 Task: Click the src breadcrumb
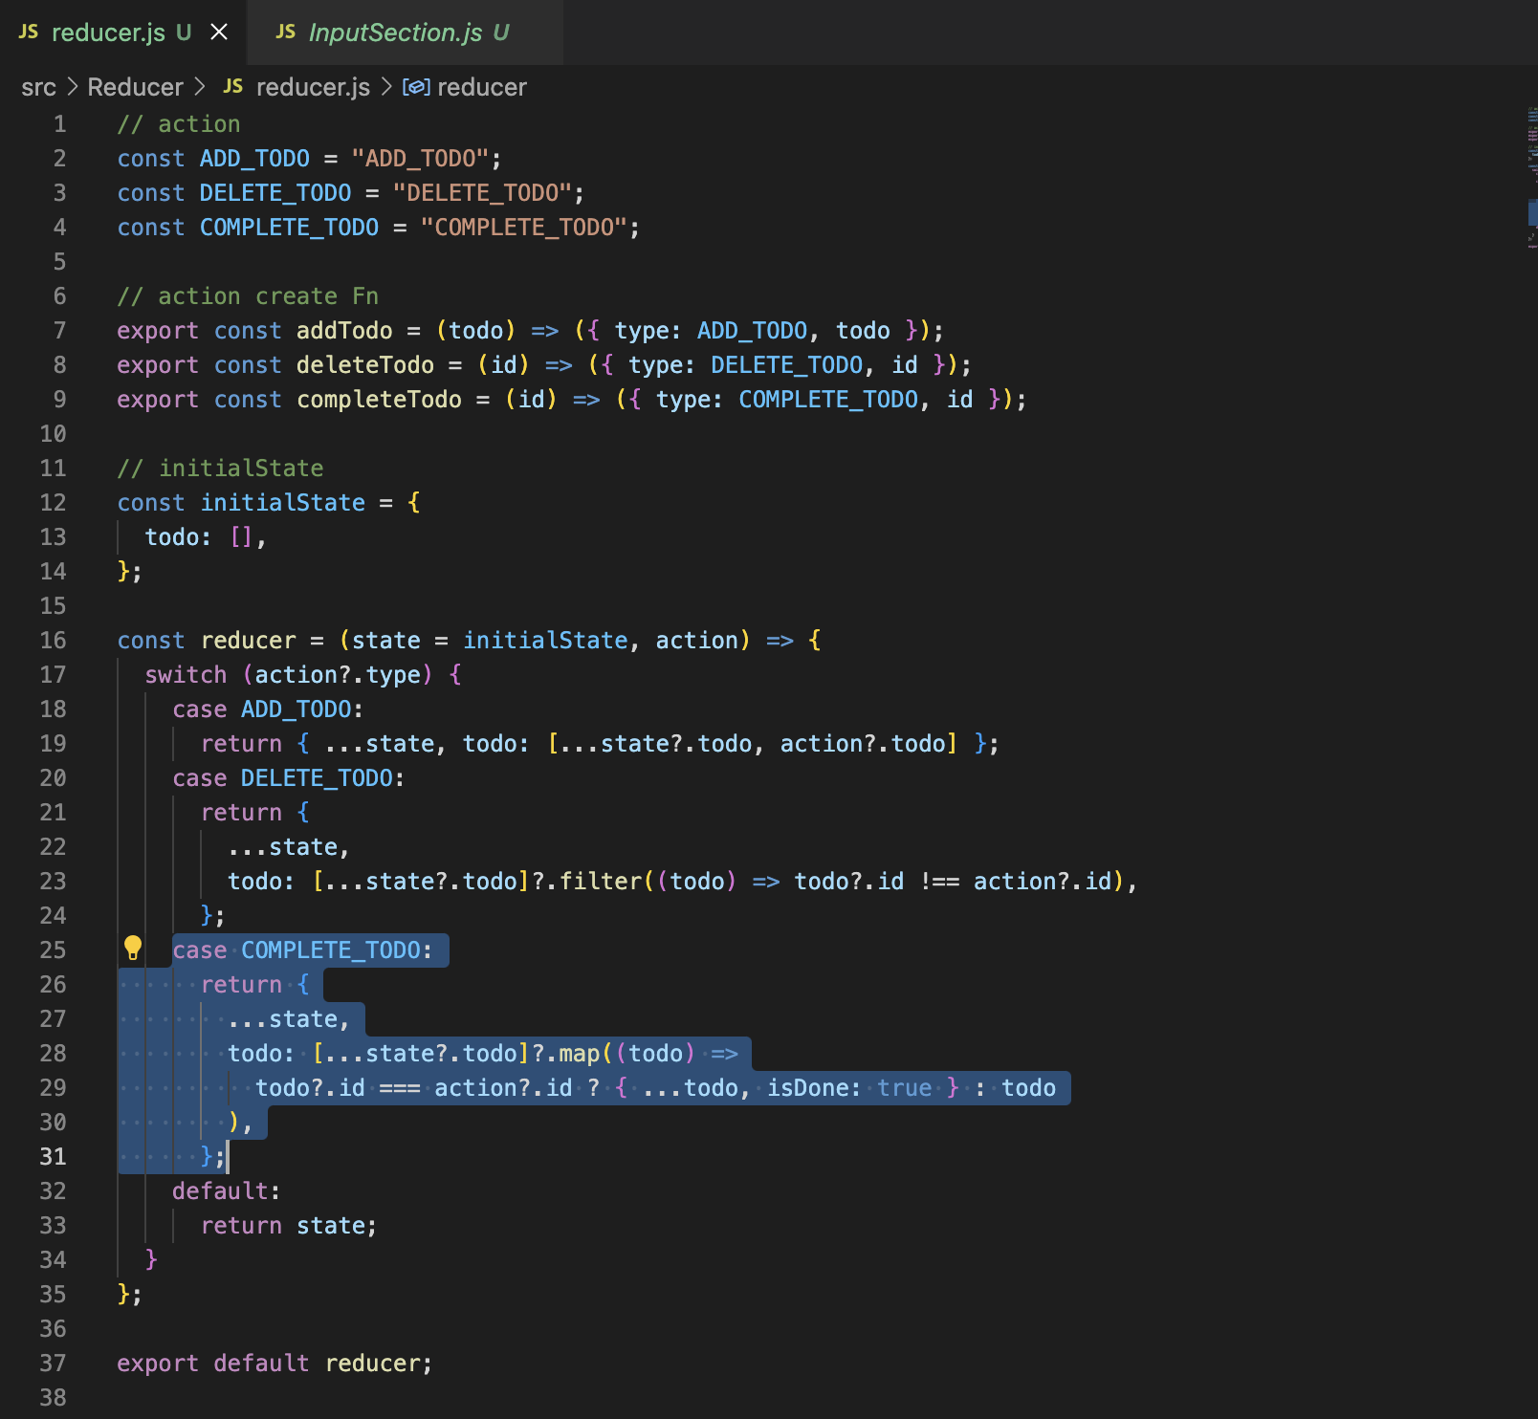coord(38,87)
